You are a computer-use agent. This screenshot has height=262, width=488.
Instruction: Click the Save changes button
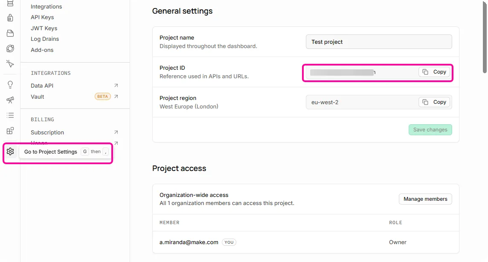point(430,130)
